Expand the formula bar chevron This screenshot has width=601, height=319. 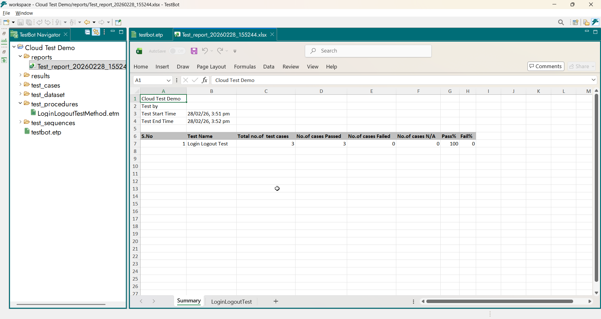tap(593, 80)
